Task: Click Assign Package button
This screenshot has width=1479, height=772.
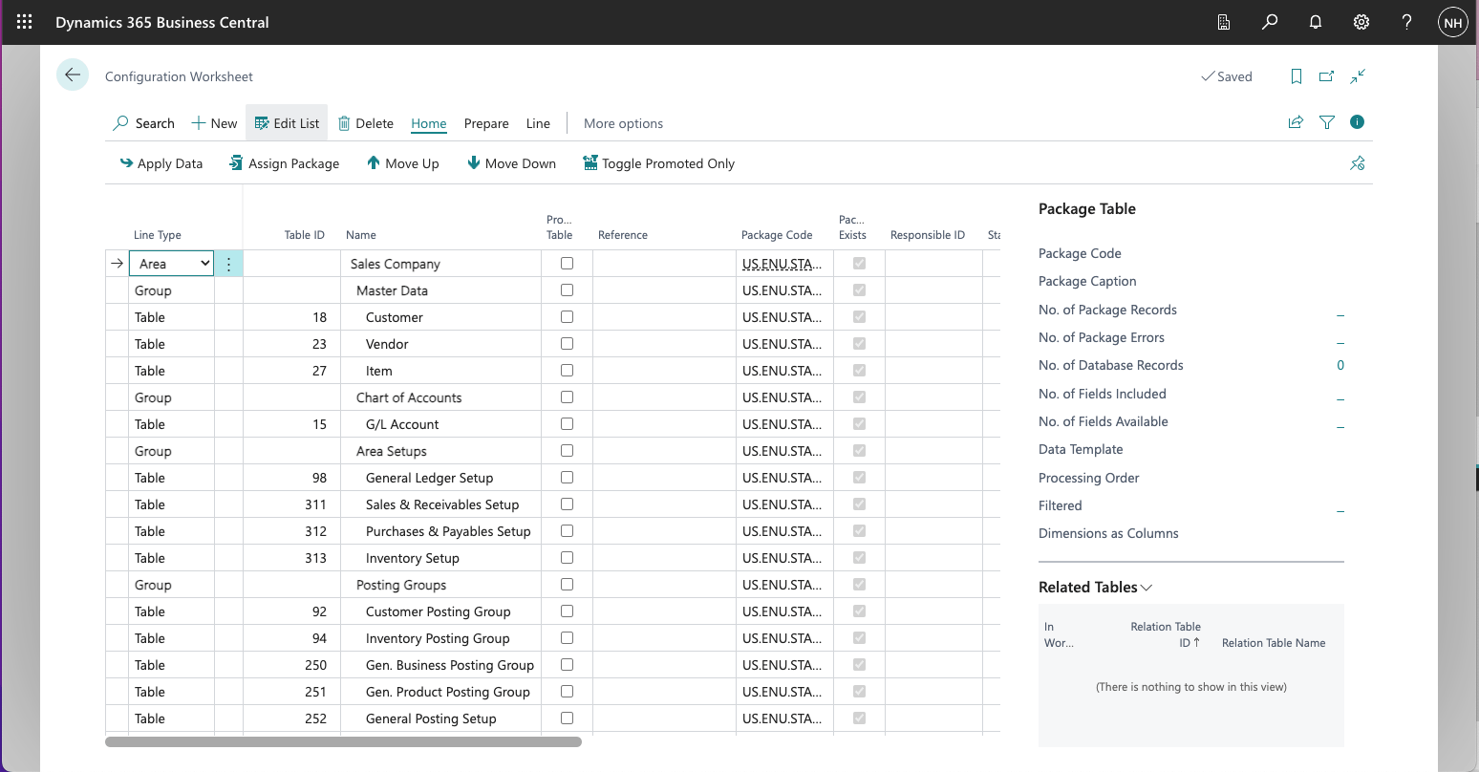Action: [284, 163]
